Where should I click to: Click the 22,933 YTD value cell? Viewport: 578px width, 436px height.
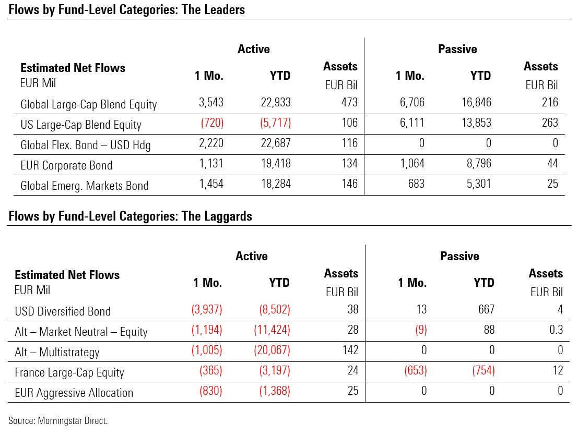click(276, 103)
